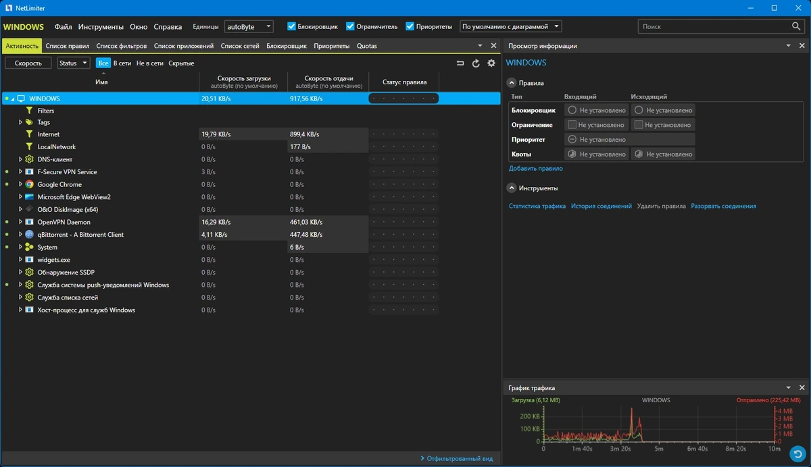The height and width of the screenshot is (467, 811).
Task: Toggle the Квоты incoming rule
Action: [595, 155]
